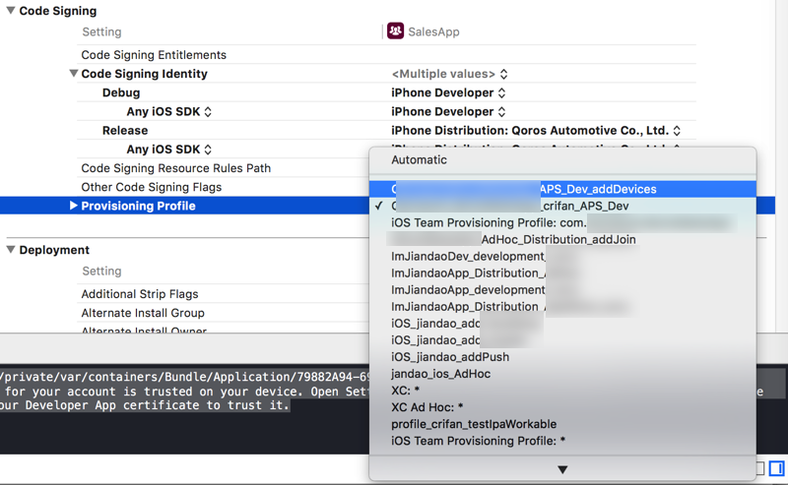Open the Multiple values identity dropdown
The height and width of the screenshot is (485, 788).
click(449, 74)
